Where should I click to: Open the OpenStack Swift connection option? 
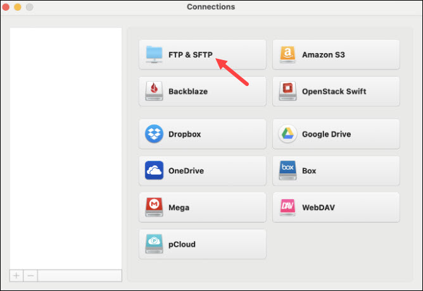click(x=336, y=91)
